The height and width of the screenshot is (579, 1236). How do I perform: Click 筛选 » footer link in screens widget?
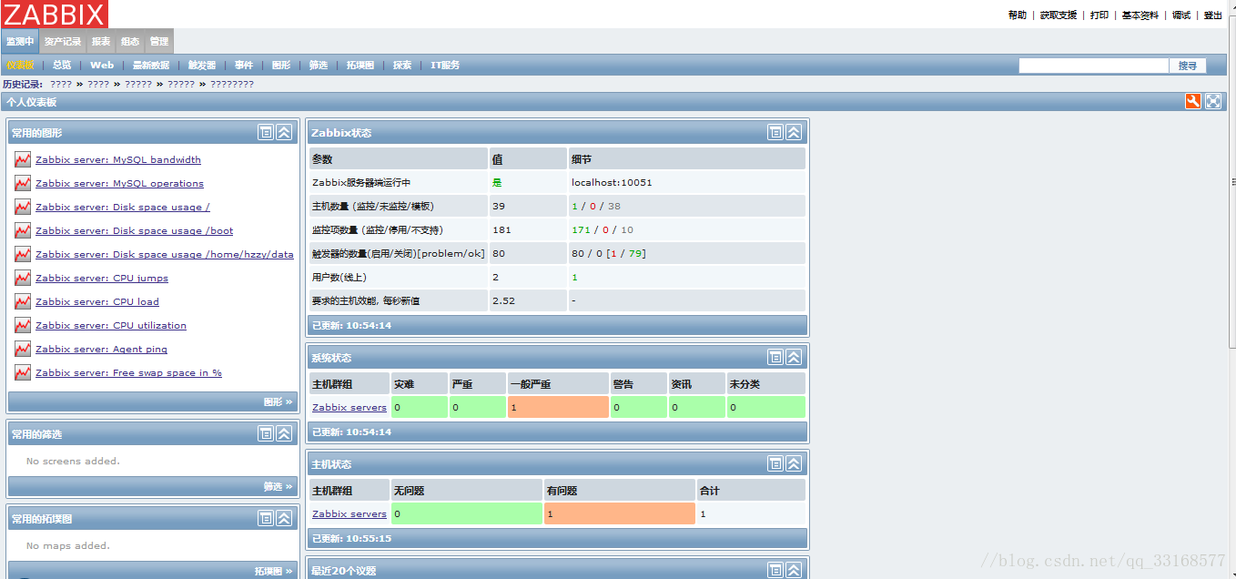(x=278, y=486)
